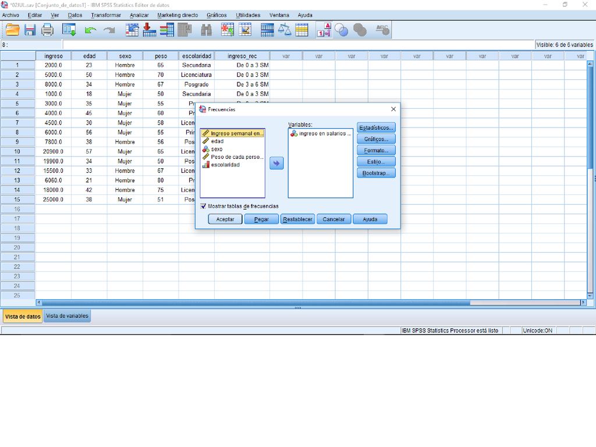Click Show all variables icon
The width and height of the screenshot is (596, 447).
tap(360, 30)
